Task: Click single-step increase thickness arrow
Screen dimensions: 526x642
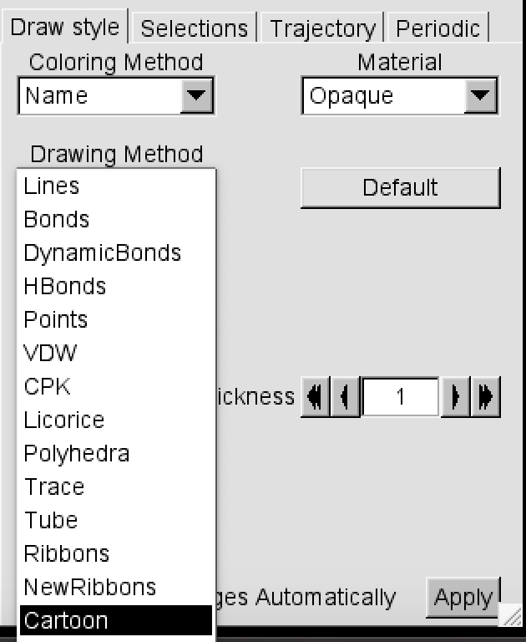Action: click(456, 397)
